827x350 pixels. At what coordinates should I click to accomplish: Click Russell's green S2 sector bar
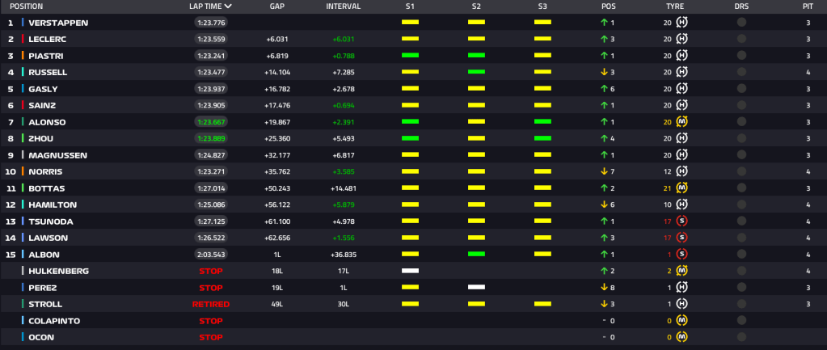click(476, 72)
